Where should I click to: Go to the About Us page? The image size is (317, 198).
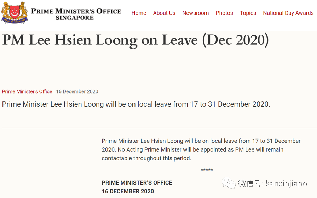tap(164, 13)
